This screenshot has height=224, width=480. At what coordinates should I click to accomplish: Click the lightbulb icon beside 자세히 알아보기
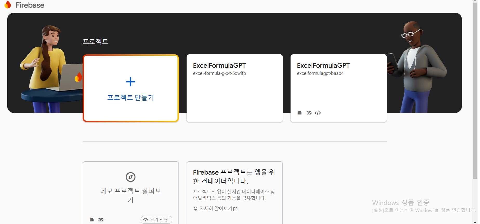point(195,209)
